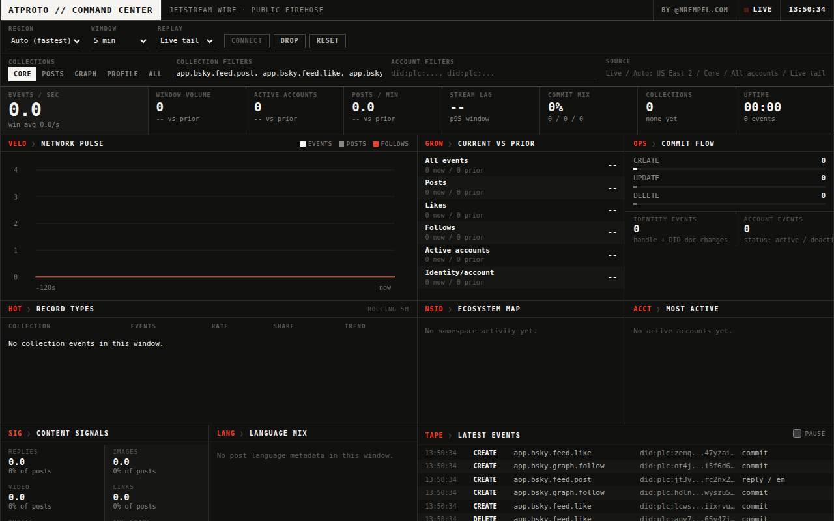Click the clock showing 13:50:34 in header
834x521 pixels.
point(807,10)
